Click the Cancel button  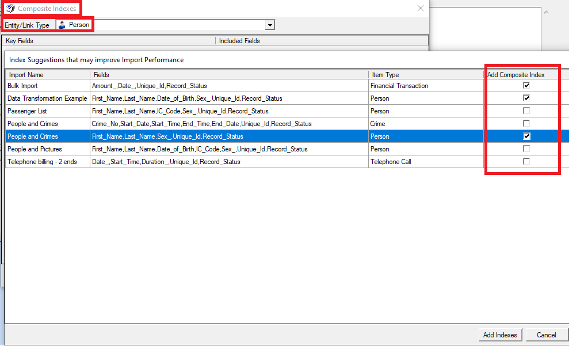(x=546, y=335)
